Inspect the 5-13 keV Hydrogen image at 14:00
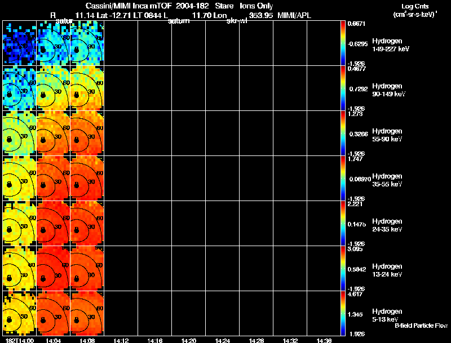Viewport: 451px width, 343px height. 20,314
